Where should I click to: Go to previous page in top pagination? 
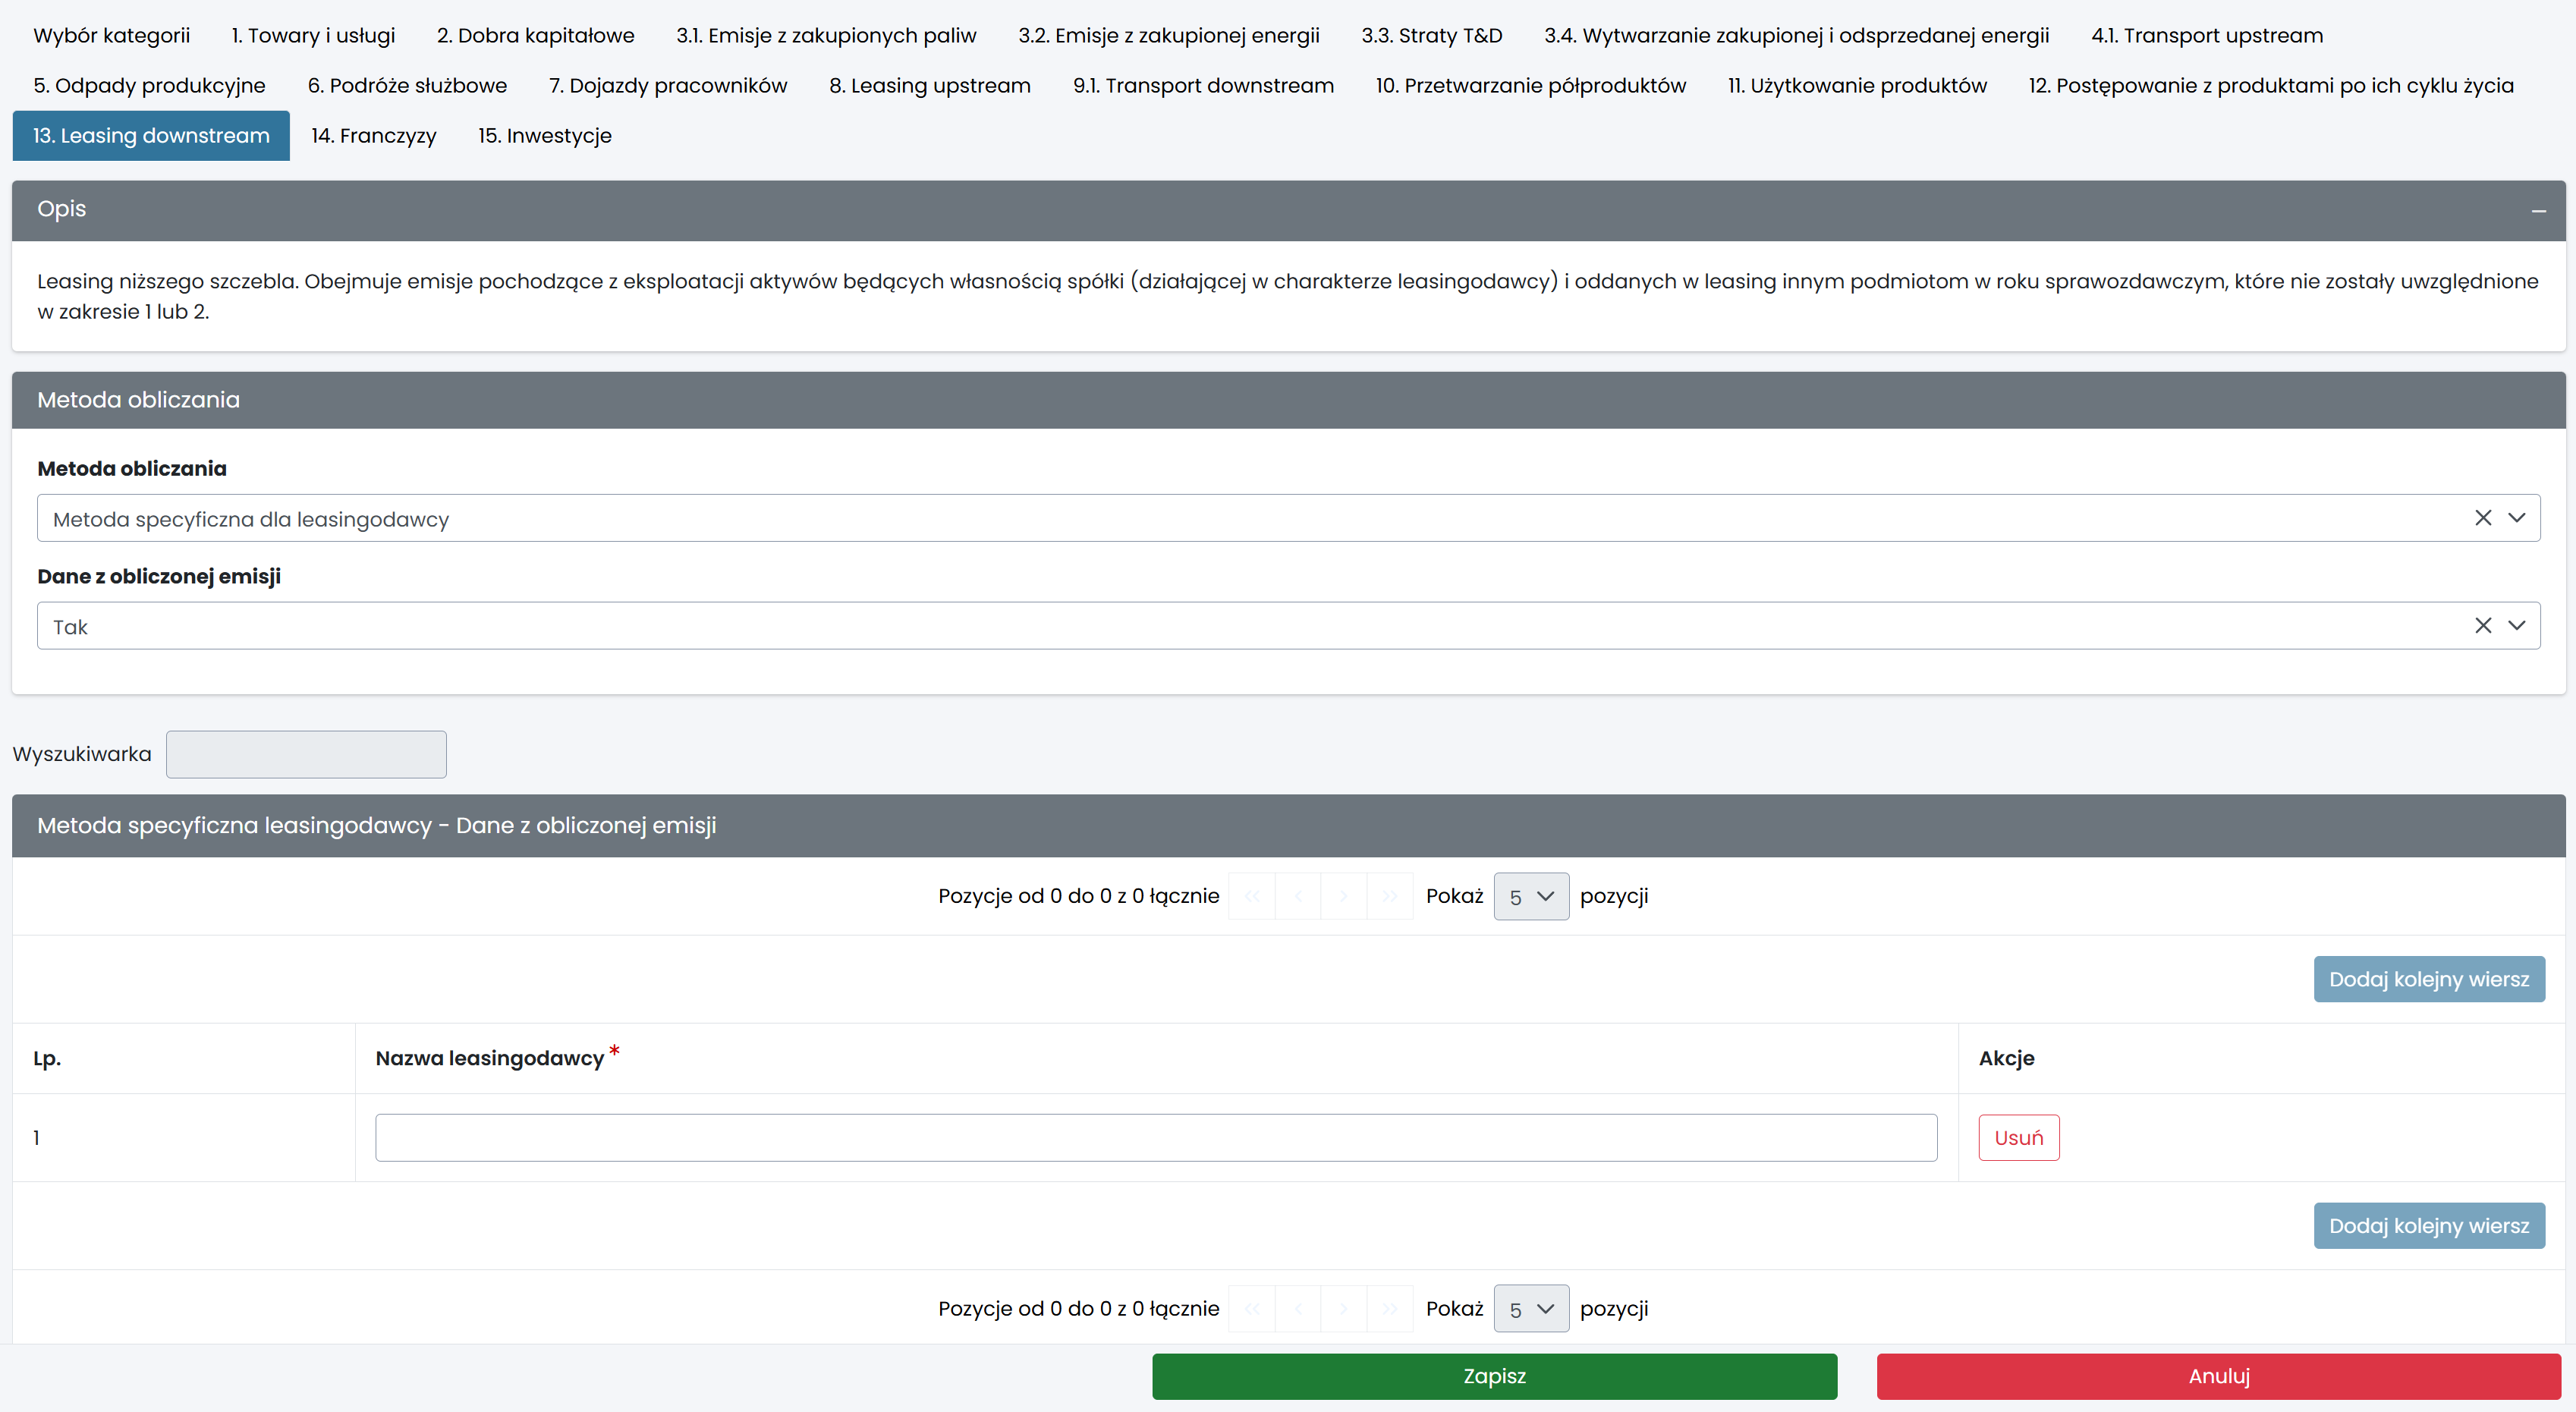coord(1298,896)
